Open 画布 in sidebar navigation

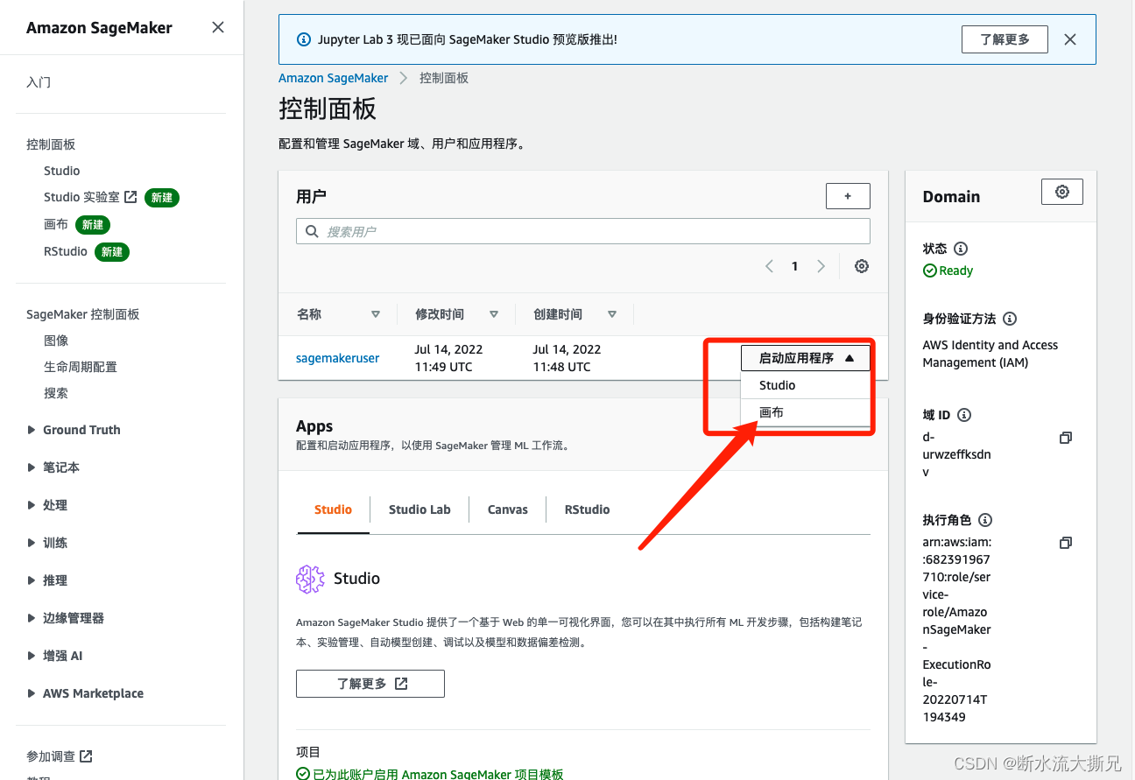[56, 225]
